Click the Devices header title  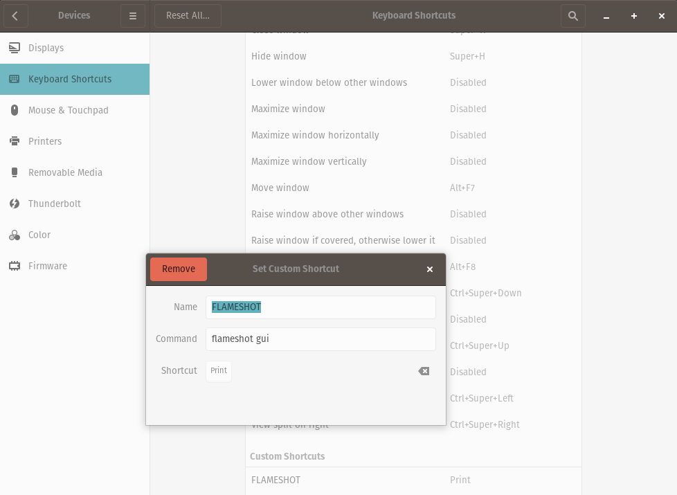pos(74,15)
